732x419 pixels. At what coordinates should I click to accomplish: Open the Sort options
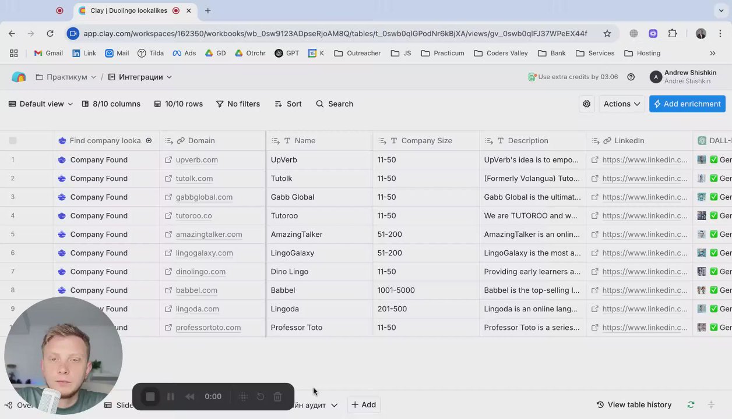(x=288, y=104)
